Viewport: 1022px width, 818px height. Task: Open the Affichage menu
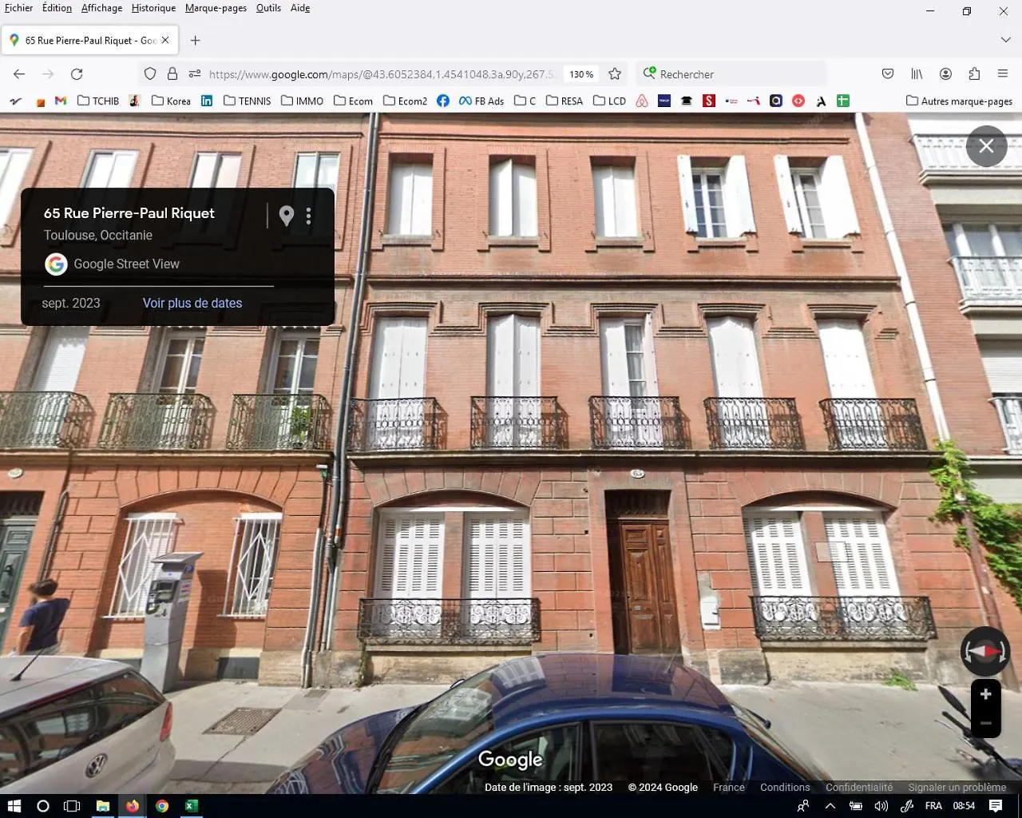click(101, 8)
